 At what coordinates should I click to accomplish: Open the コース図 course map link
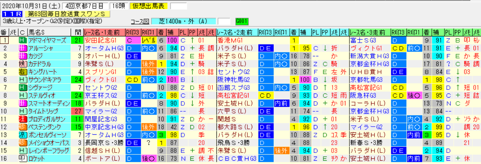[x=140, y=22]
